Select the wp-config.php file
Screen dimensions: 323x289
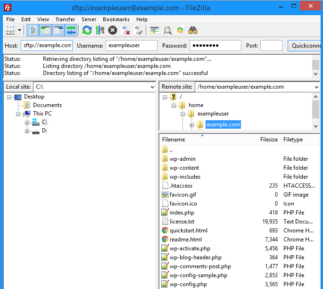click(240, 284)
